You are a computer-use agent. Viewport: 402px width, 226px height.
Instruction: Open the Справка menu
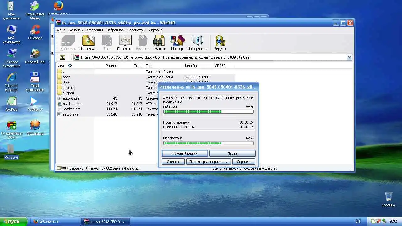point(156,30)
